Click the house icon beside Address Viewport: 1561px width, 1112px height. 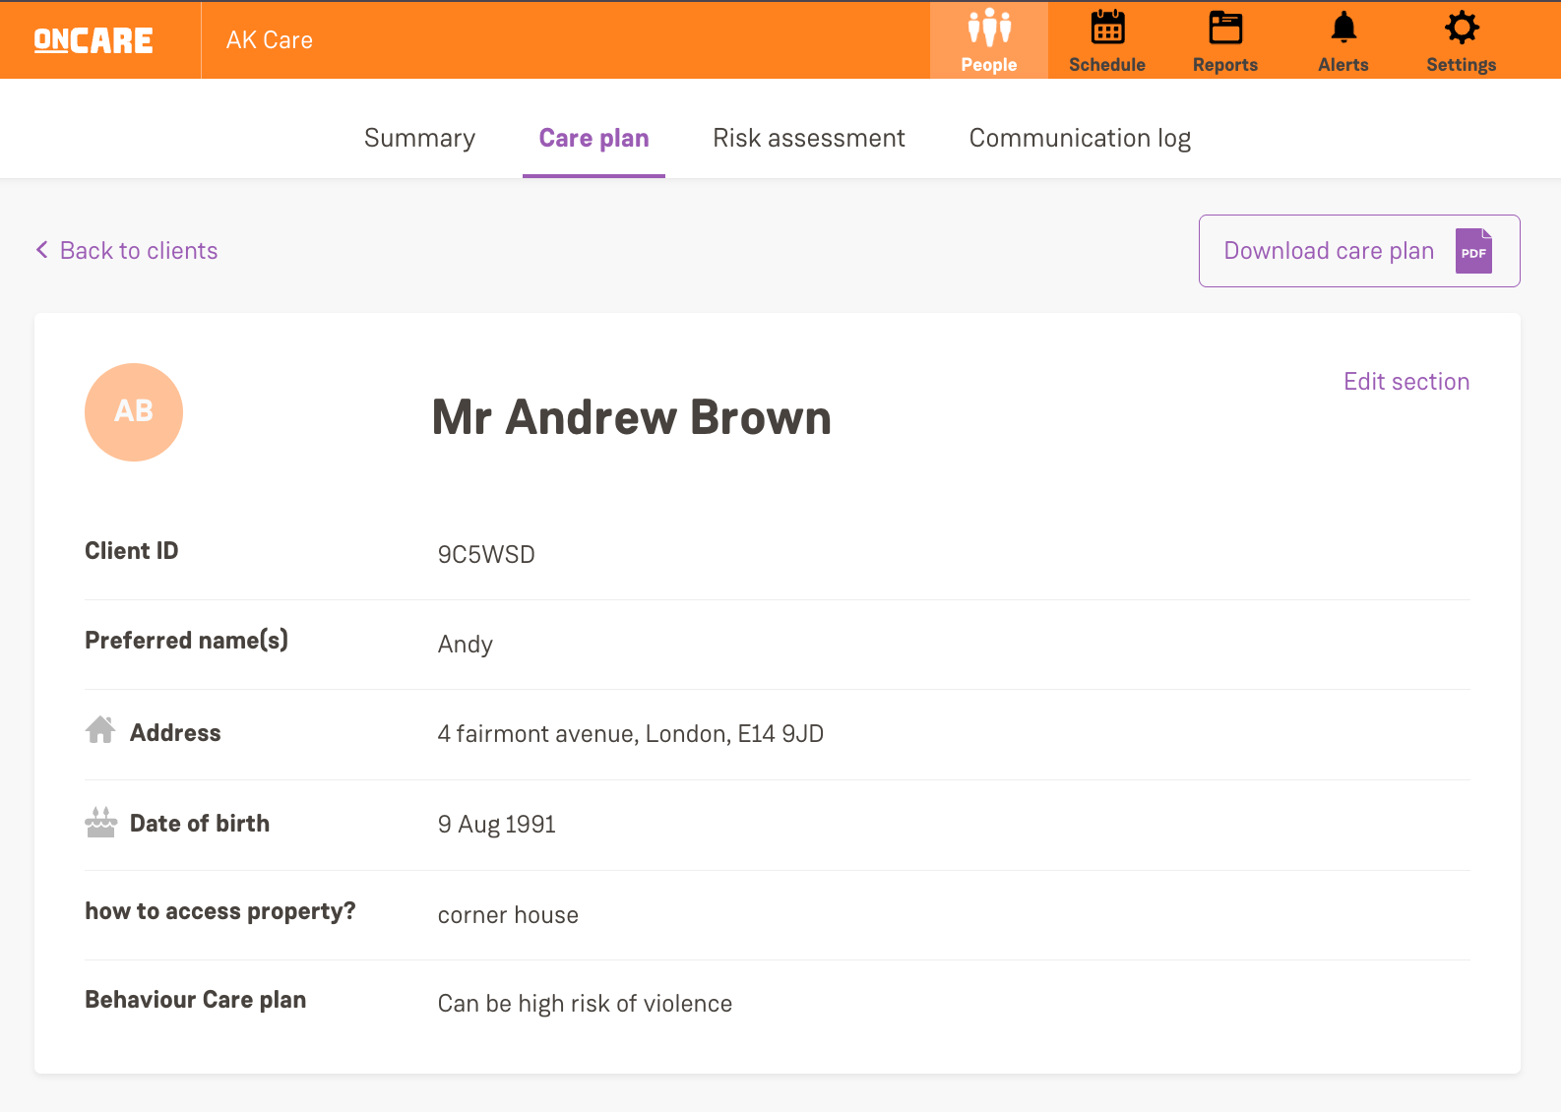[100, 730]
